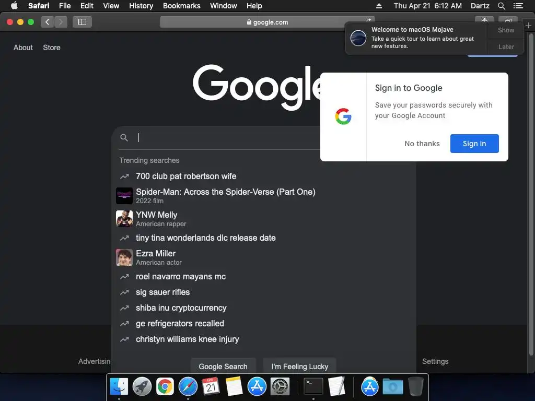Open the Edit menu

click(87, 6)
